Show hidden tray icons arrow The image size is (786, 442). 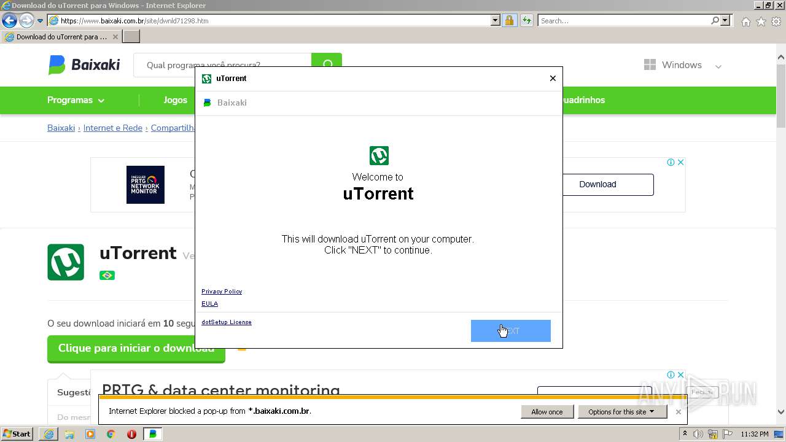point(685,434)
